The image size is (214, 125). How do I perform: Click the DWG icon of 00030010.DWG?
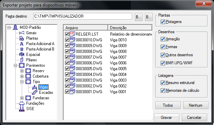pos(72,40)
